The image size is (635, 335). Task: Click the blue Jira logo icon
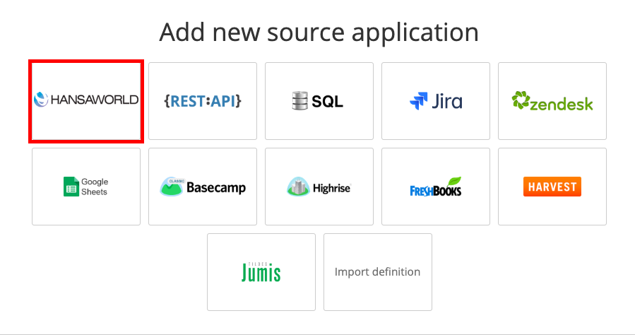coord(419,102)
